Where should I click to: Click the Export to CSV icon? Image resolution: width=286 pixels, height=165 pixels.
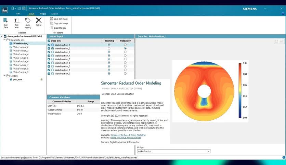click(51, 28)
